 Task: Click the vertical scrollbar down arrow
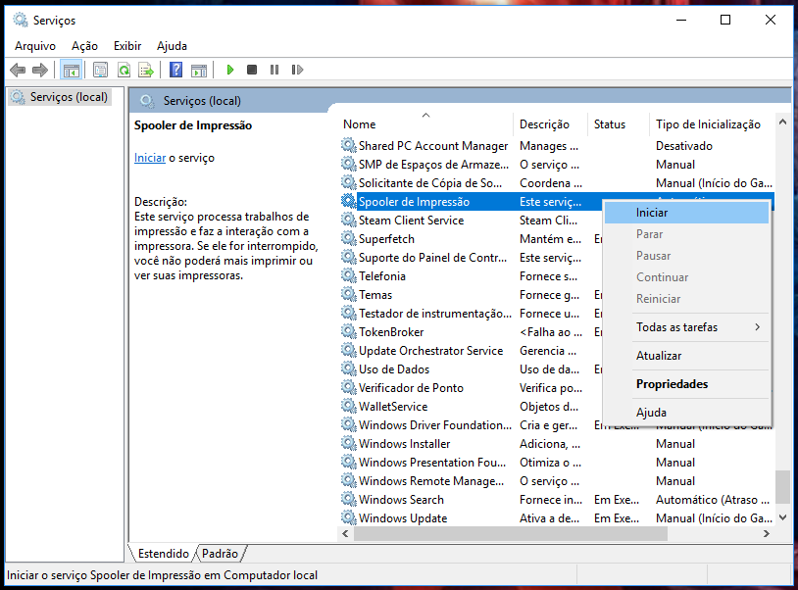point(782,517)
